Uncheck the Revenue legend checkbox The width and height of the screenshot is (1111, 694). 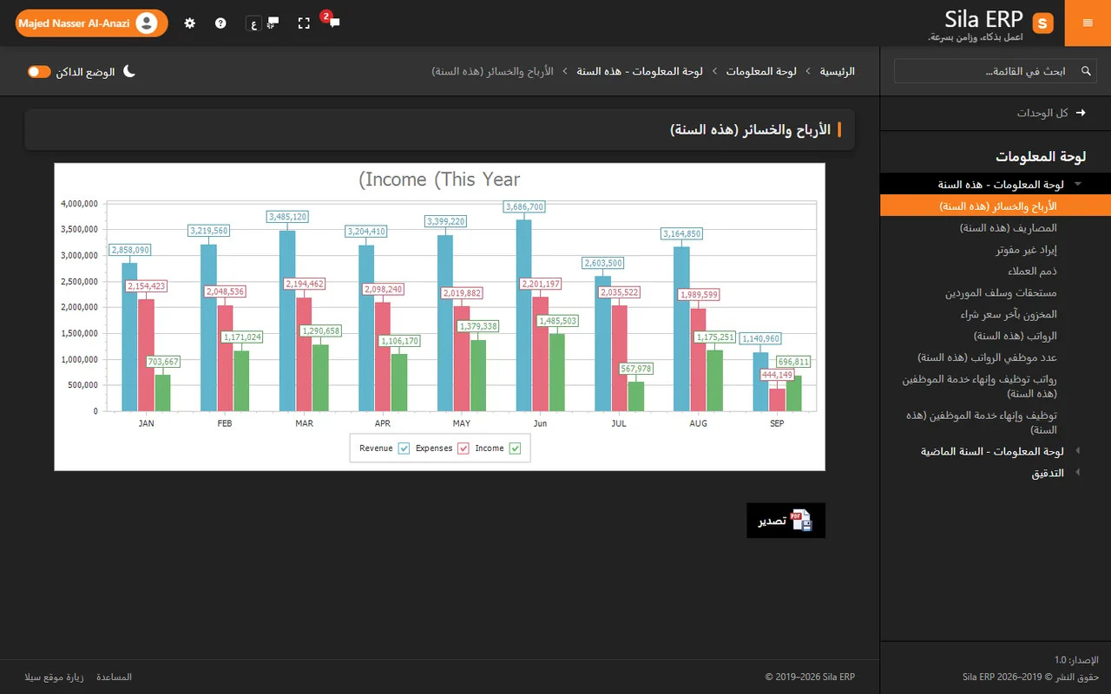404,448
